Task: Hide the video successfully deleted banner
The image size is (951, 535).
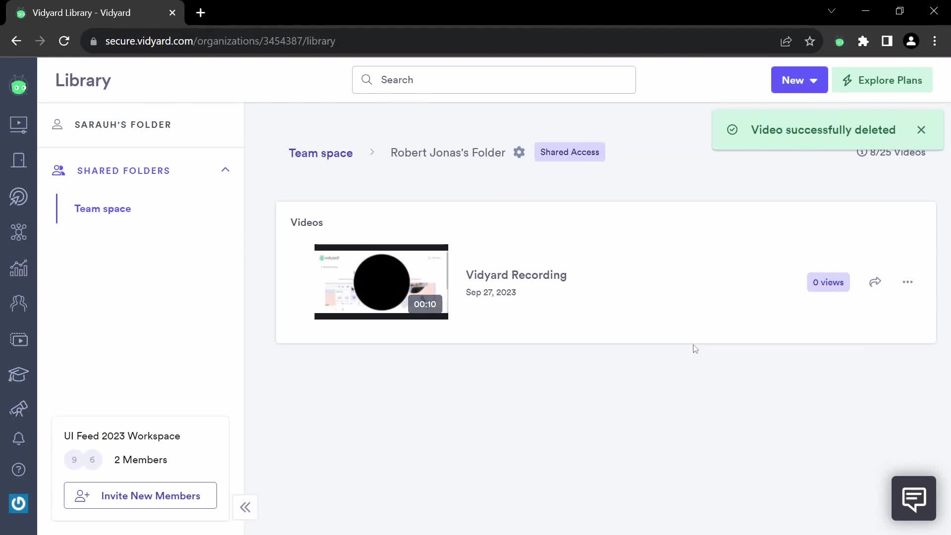Action: (921, 129)
